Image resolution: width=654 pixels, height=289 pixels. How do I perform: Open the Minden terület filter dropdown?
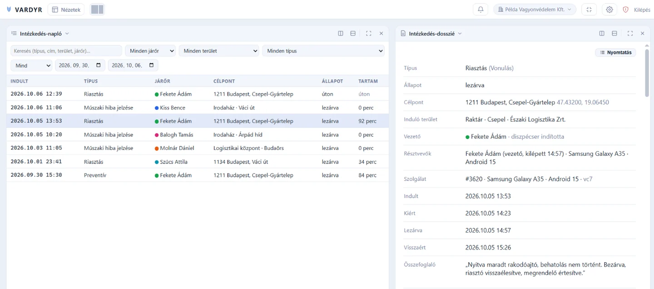click(x=219, y=51)
